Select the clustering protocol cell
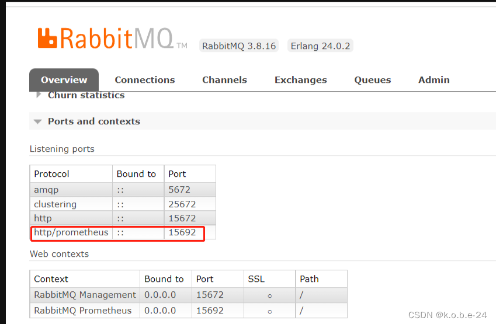 point(71,204)
